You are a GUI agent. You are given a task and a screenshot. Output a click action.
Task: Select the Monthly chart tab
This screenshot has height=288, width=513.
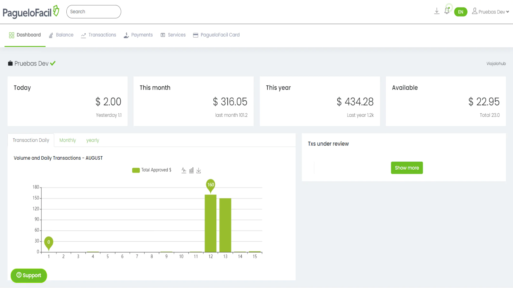[x=68, y=140]
